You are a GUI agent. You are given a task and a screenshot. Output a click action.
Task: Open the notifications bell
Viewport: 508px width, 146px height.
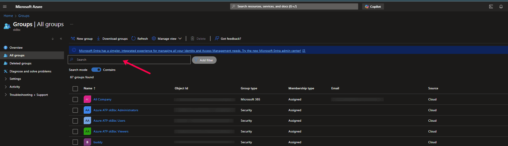(501, 6)
